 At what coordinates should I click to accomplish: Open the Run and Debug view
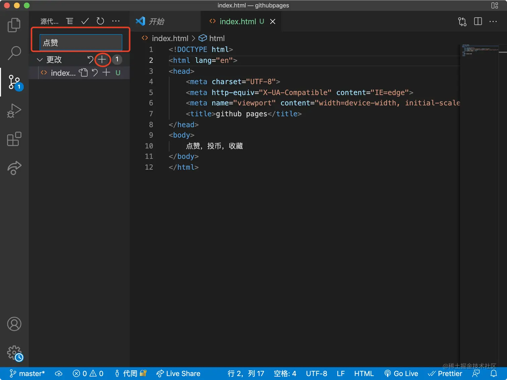(x=14, y=111)
